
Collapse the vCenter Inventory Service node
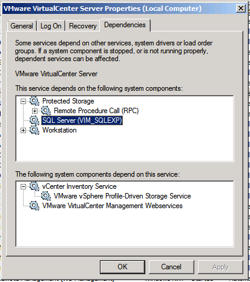point(24,186)
